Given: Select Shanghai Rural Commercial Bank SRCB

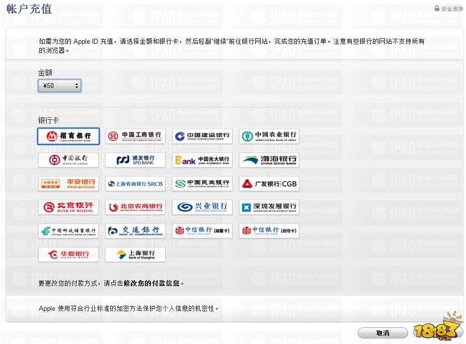Looking at the screenshot, I should tap(135, 184).
